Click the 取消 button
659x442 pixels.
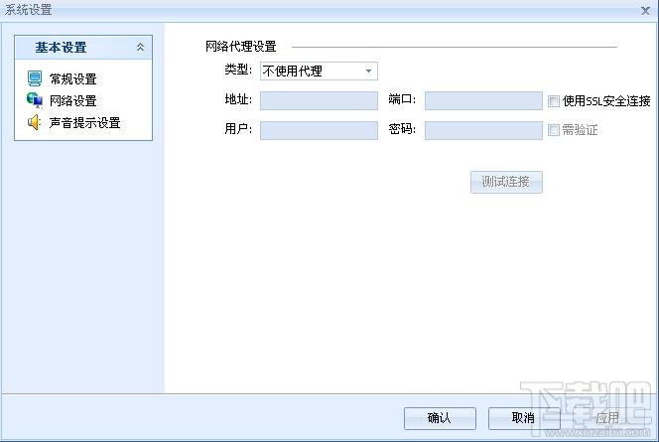524,418
